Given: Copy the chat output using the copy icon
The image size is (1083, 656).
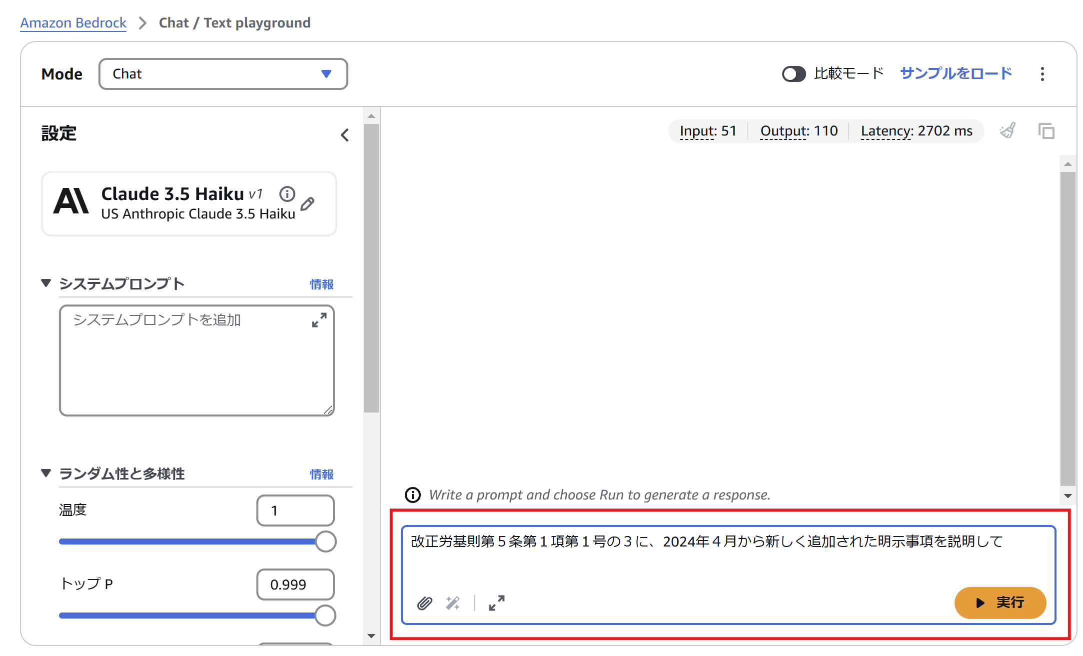Looking at the screenshot, I should [x=1047, y=131].
